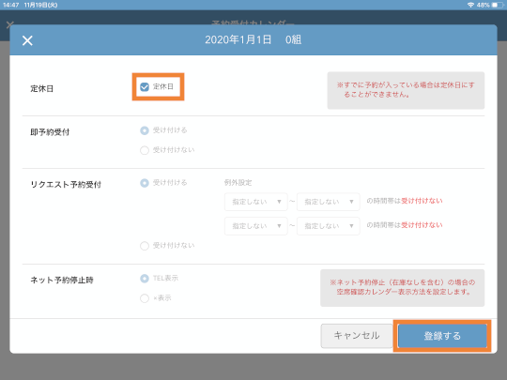The height and width of the screenshot is (380, 507).
Task: Uncheck the 定休日 checkbox
Action: point(145,87)
